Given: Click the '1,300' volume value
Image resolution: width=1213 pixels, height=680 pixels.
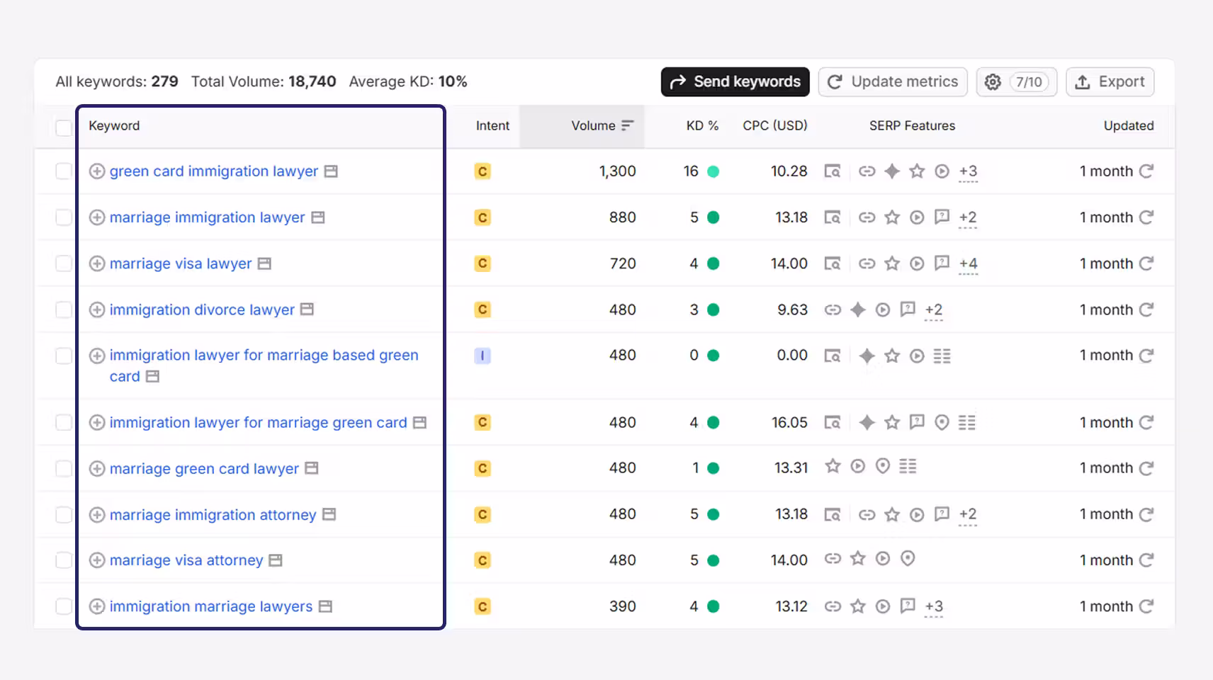Looking at the screenshot, I should point(617,171).
